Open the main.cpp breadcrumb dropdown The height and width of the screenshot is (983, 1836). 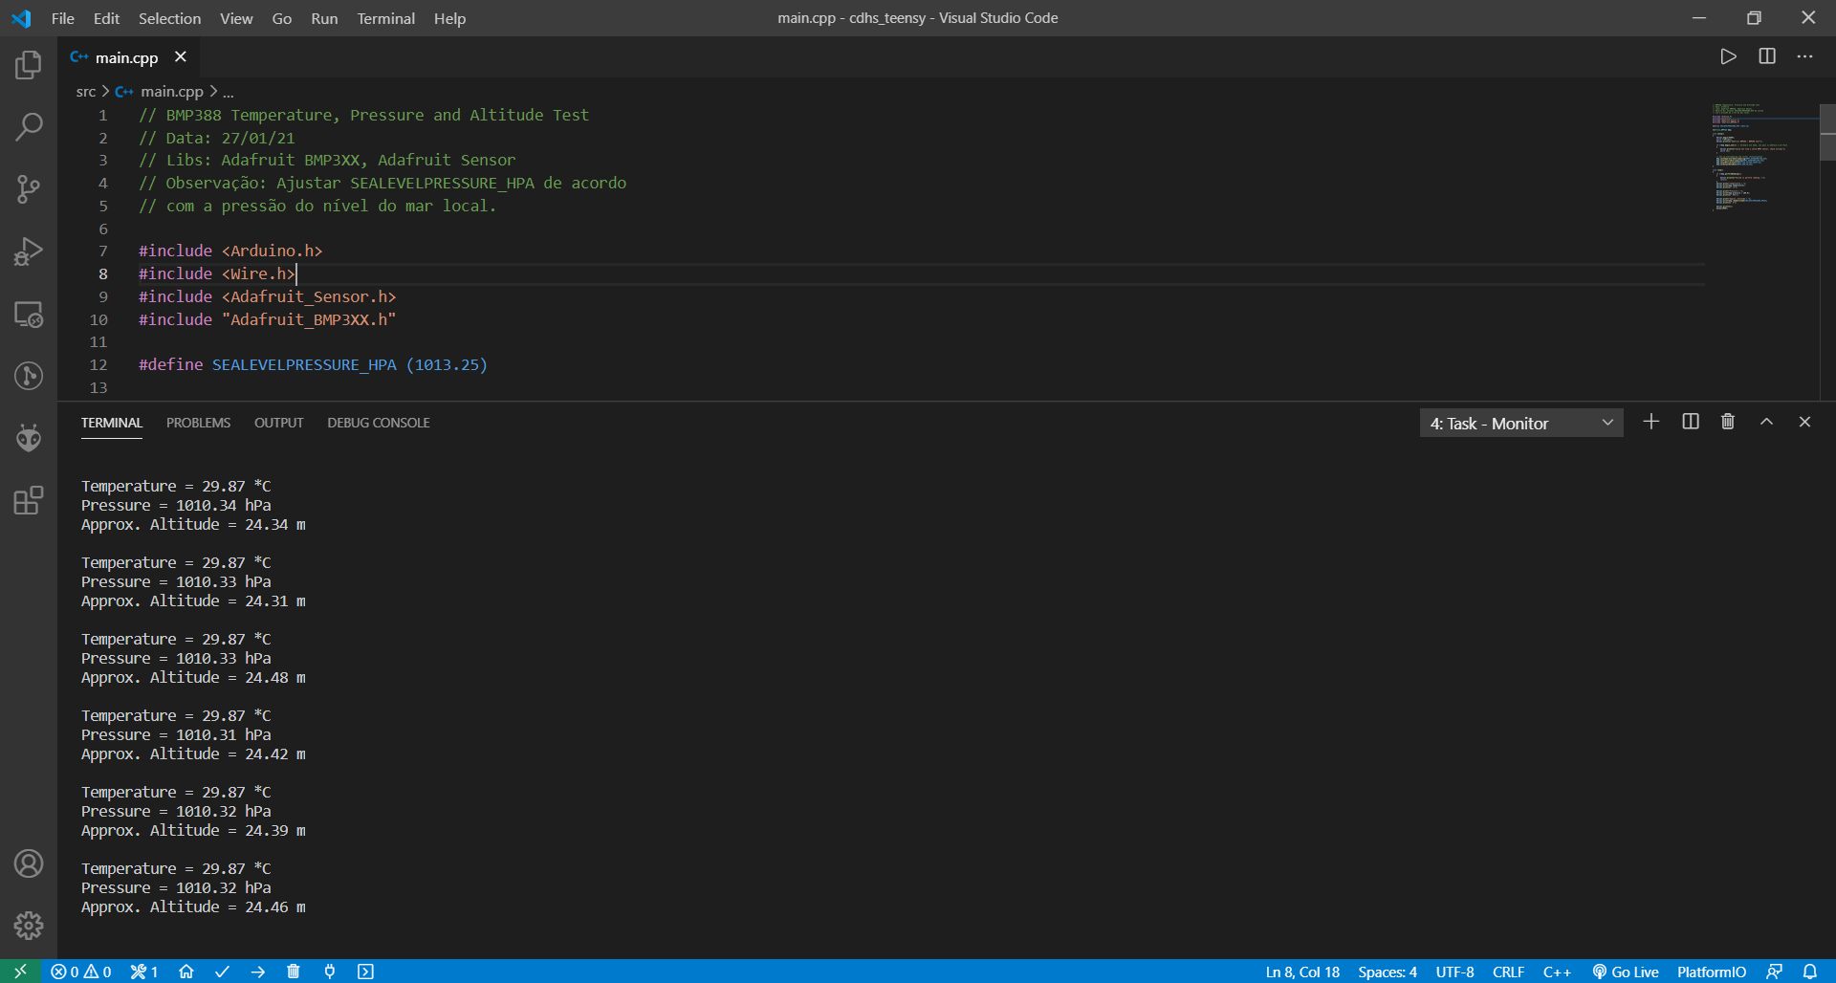point(171,92)
